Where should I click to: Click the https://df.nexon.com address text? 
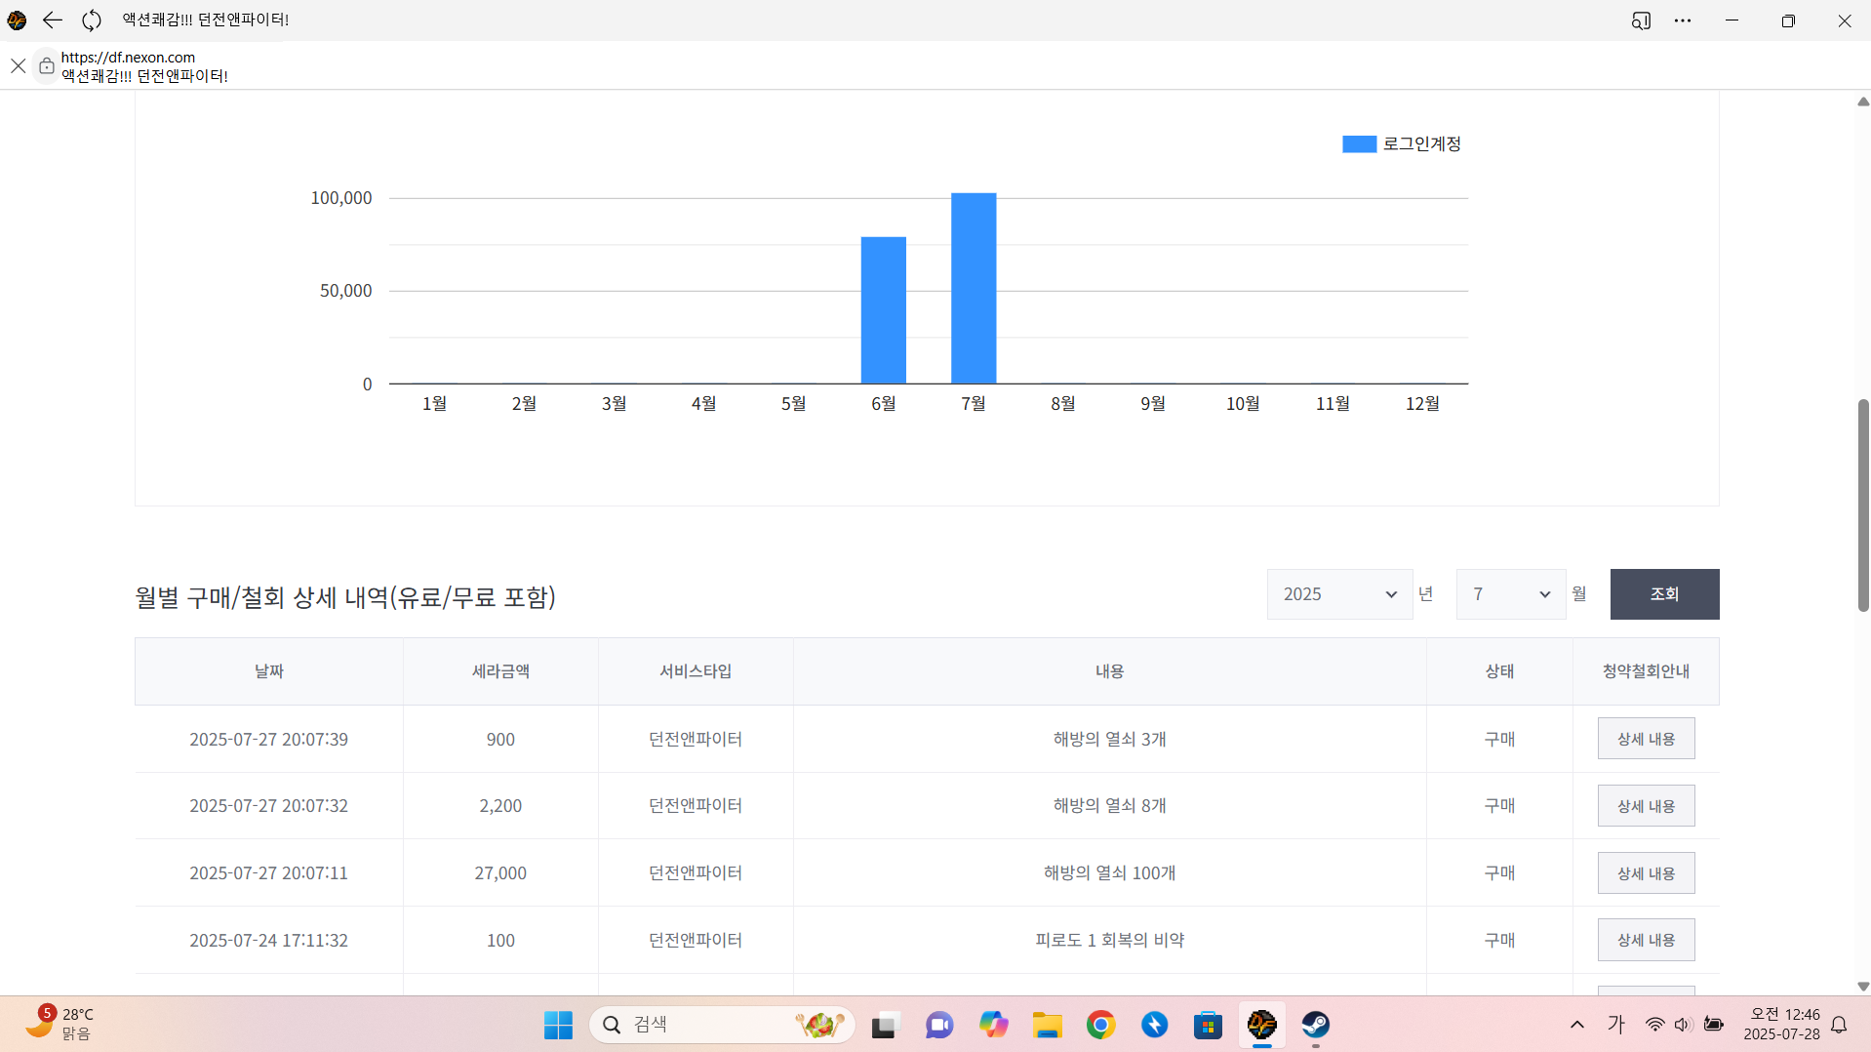(x=128, y=57)
